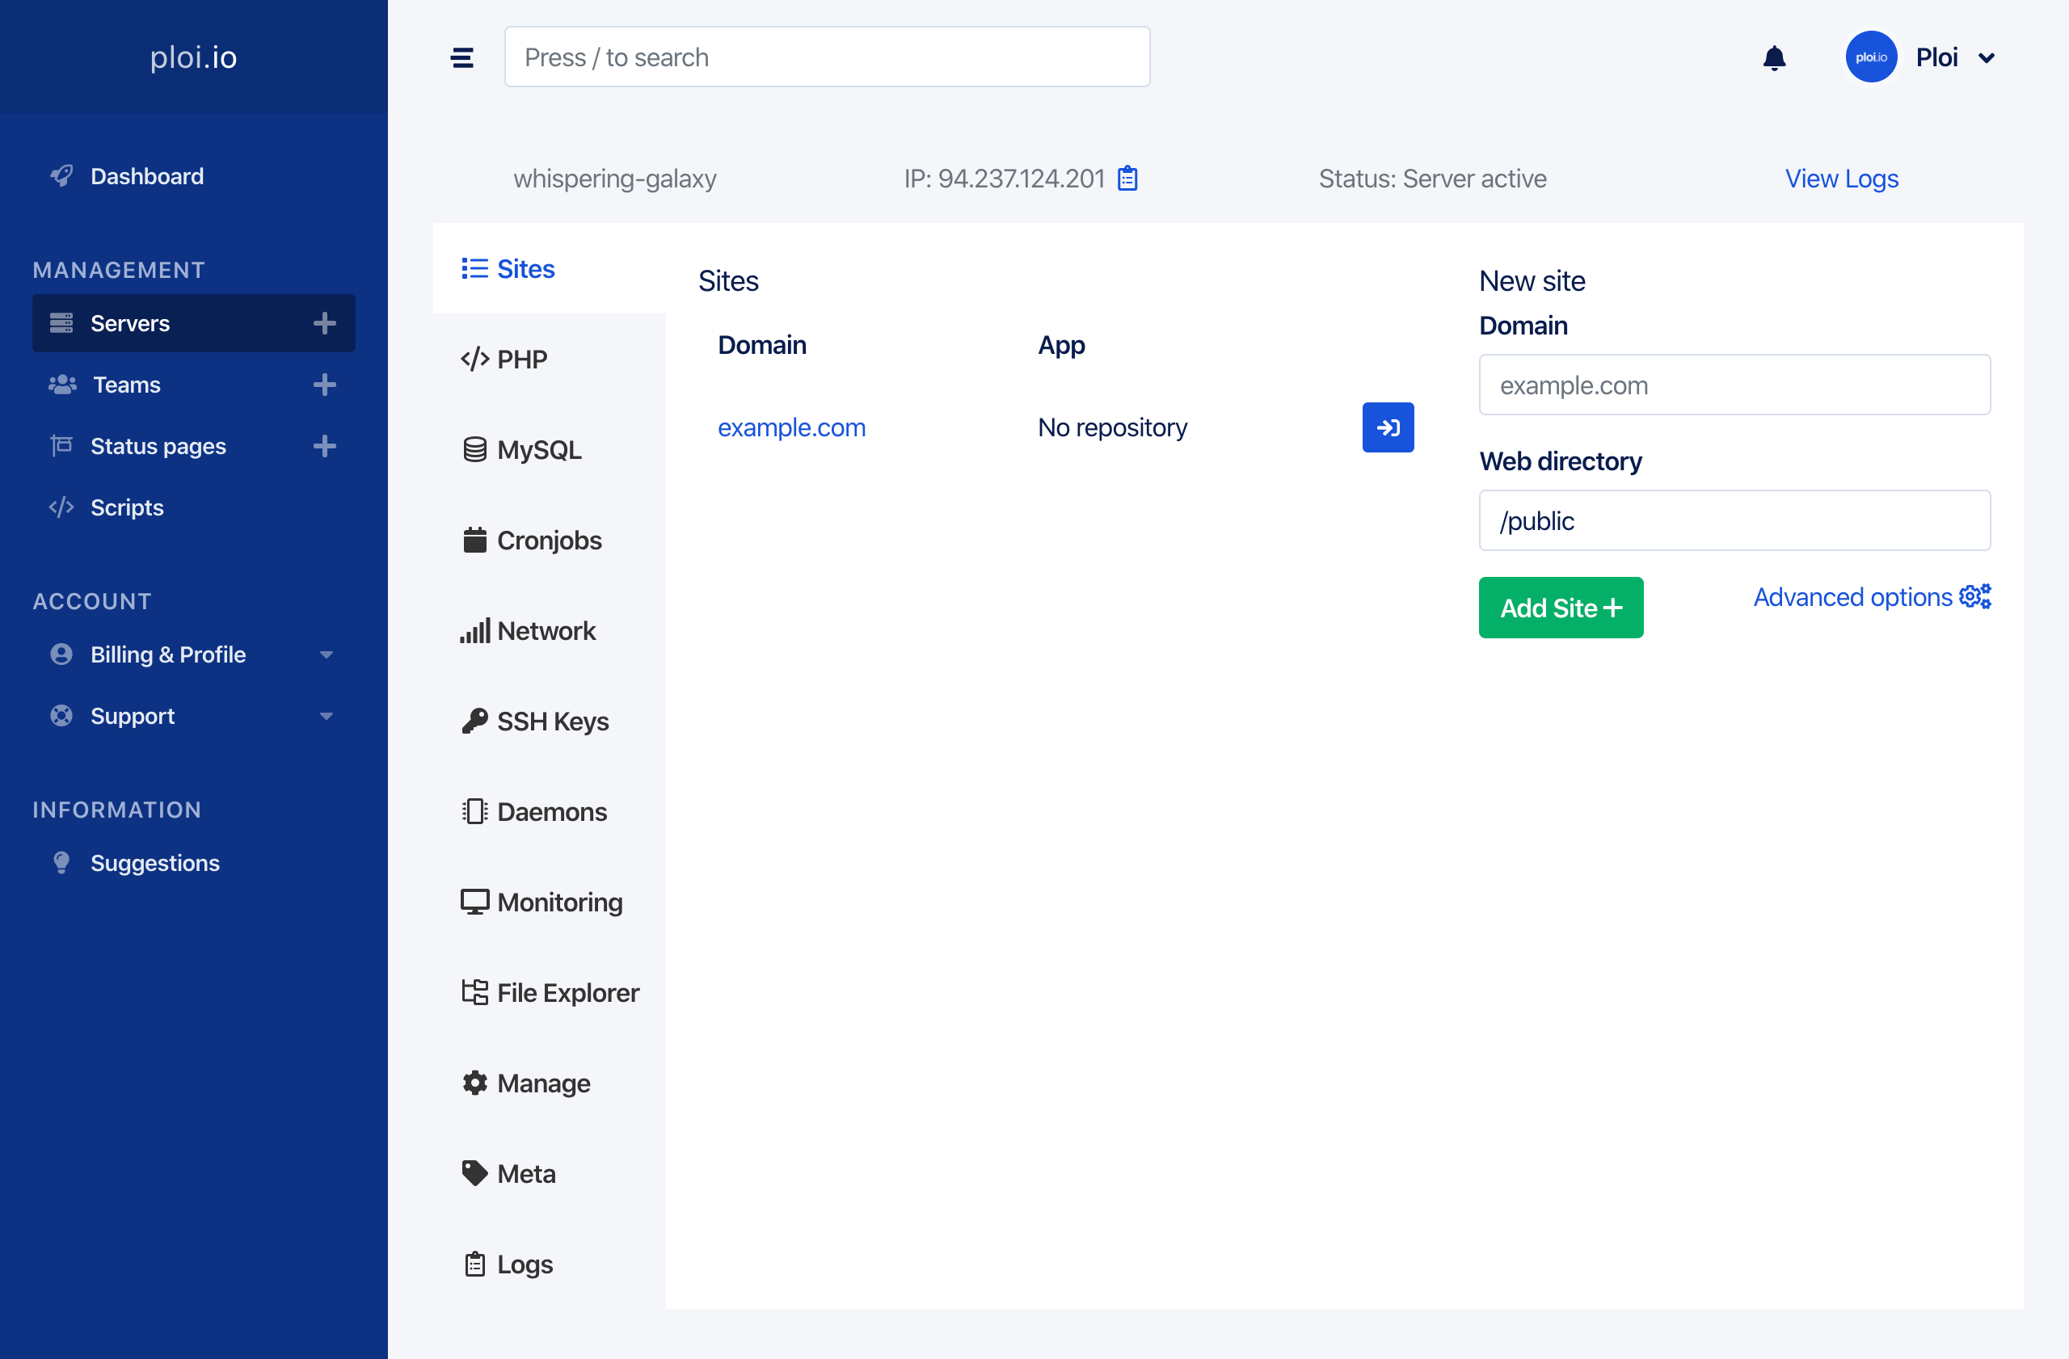The image size is (2069, 1359).
Task: Add a team with the plus icon
Action: (x=324, y=384)
